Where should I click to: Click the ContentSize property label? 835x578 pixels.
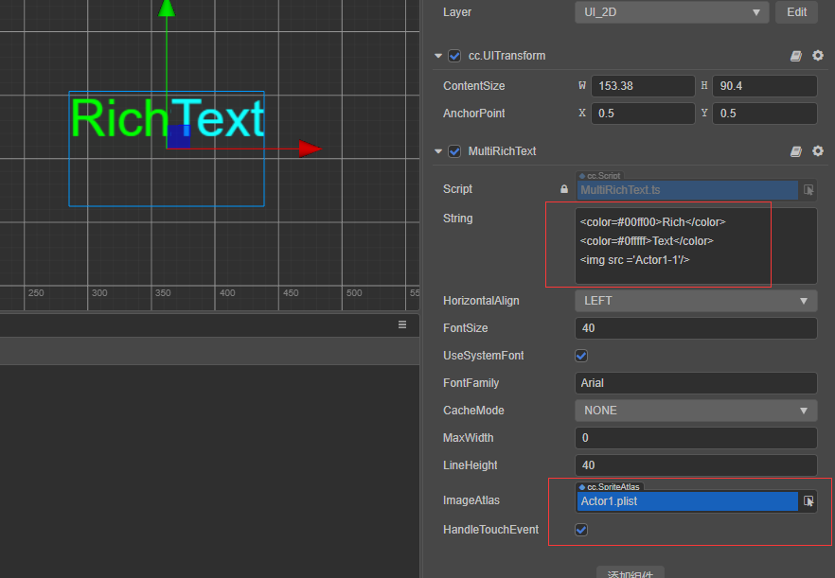pos(474,86)
